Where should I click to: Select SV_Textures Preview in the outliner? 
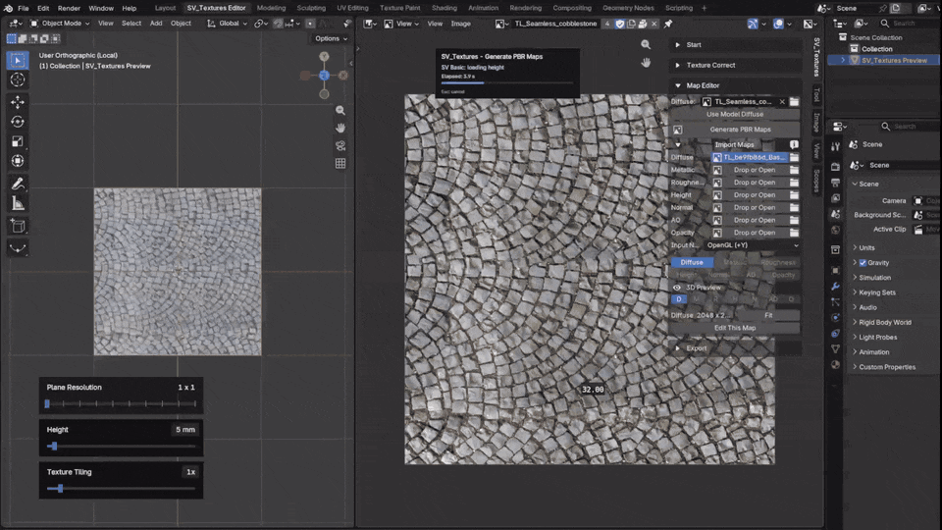[894, 61]
